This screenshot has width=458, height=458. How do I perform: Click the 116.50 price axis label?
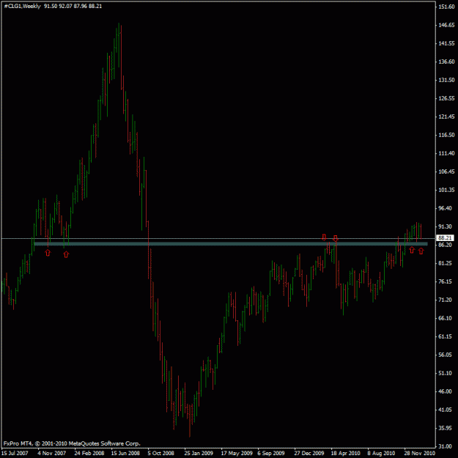pos(446,135)
